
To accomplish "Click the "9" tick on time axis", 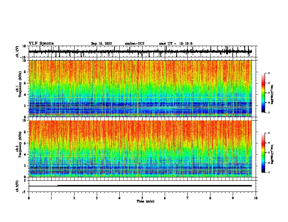I will (x=233, y=198).
